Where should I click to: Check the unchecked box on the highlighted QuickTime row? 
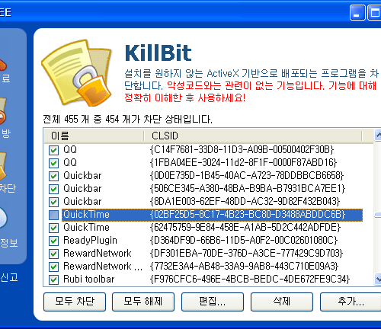click(x=53, y=215)
